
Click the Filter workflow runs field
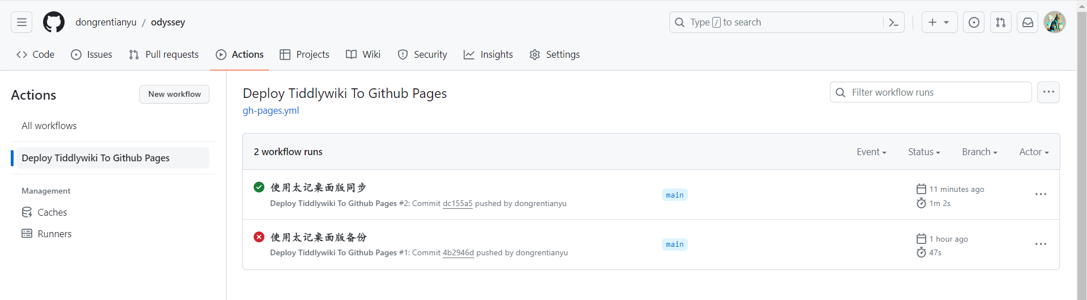click(931, 92)
